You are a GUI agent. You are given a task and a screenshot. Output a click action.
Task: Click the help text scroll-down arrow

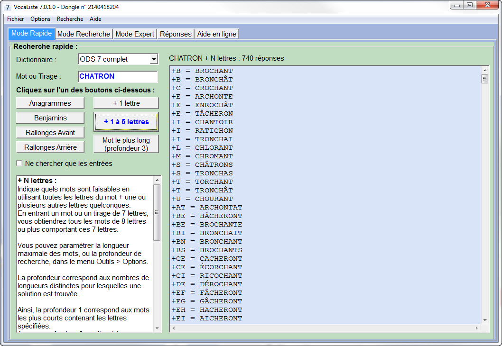click(x=157, y=328)
